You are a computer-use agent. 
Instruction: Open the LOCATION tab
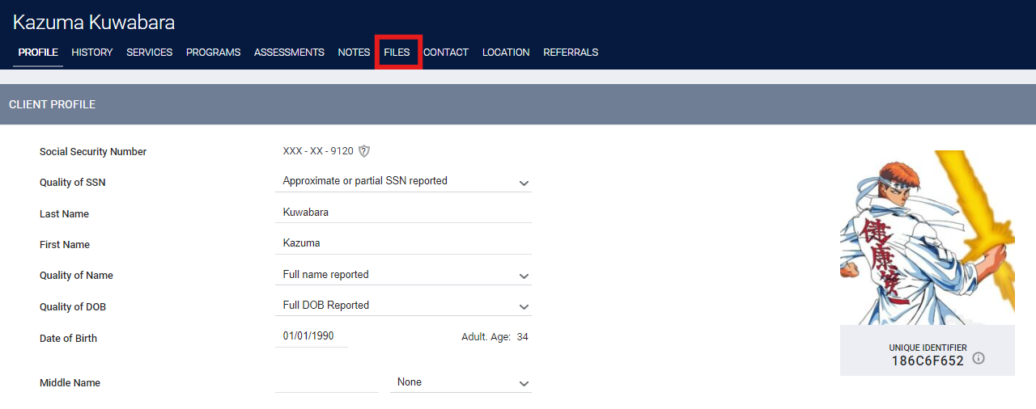click(506, 53)
